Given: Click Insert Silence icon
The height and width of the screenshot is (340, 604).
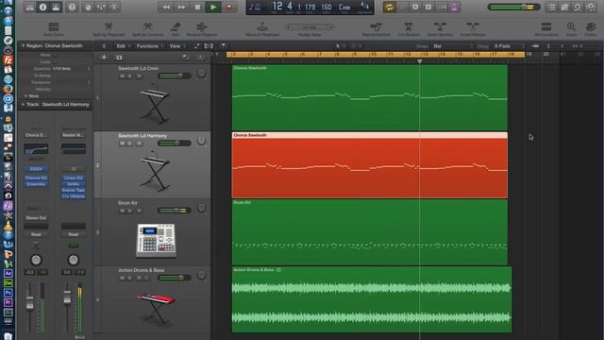Looking at the screenshot, I should [x=473, y=29].
